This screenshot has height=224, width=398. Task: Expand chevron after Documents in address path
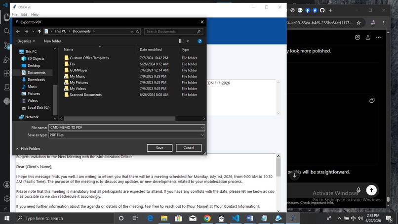94,31
